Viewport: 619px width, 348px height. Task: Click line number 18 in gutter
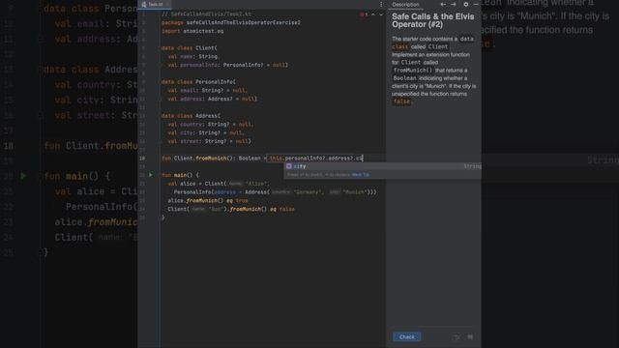[x=142, y=159]
